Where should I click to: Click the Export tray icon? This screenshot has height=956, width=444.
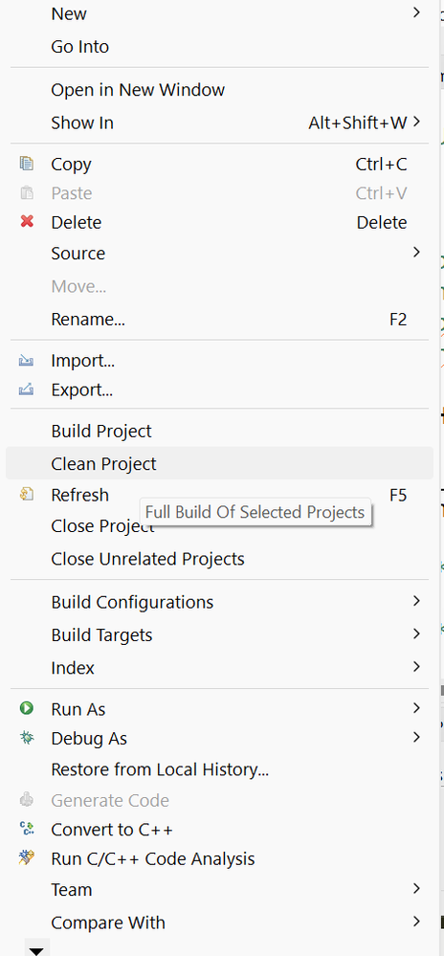point(26,389)
